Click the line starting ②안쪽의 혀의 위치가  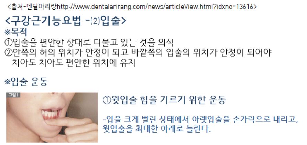[x=138, y=52]
